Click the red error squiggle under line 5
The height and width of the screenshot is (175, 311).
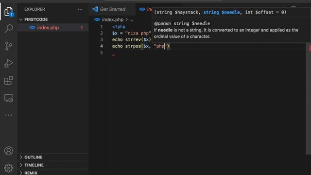(113, 55)
